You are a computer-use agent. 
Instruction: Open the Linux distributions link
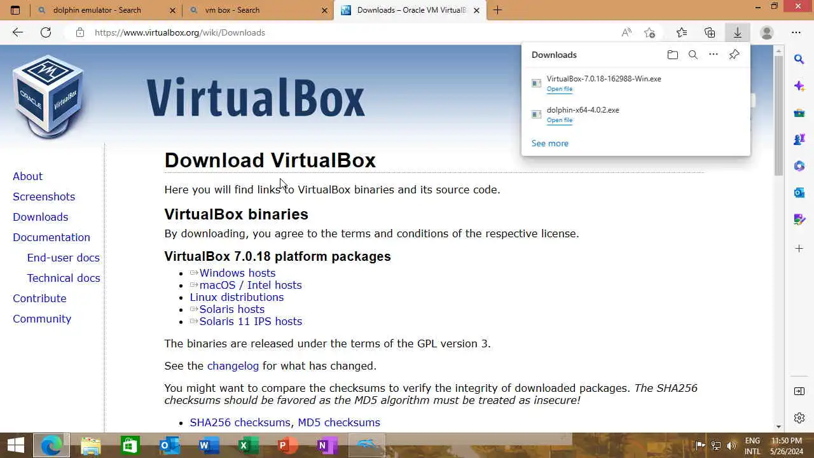tap(237, 297)
